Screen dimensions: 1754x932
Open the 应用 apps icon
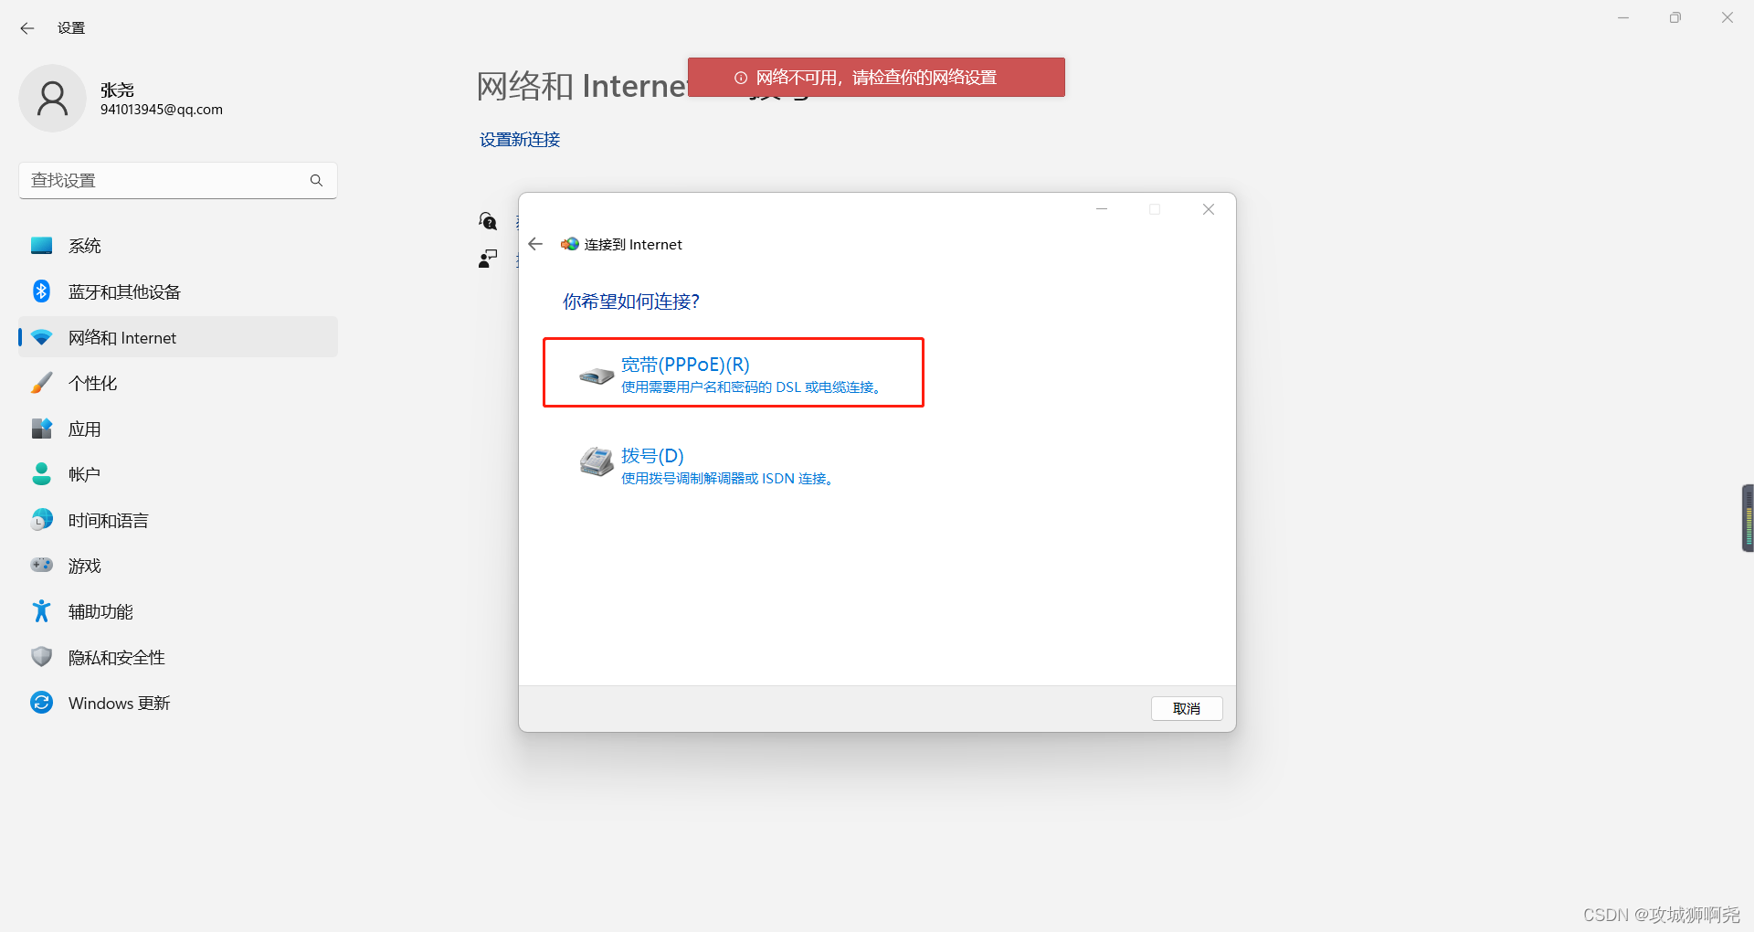coord(41,429)
